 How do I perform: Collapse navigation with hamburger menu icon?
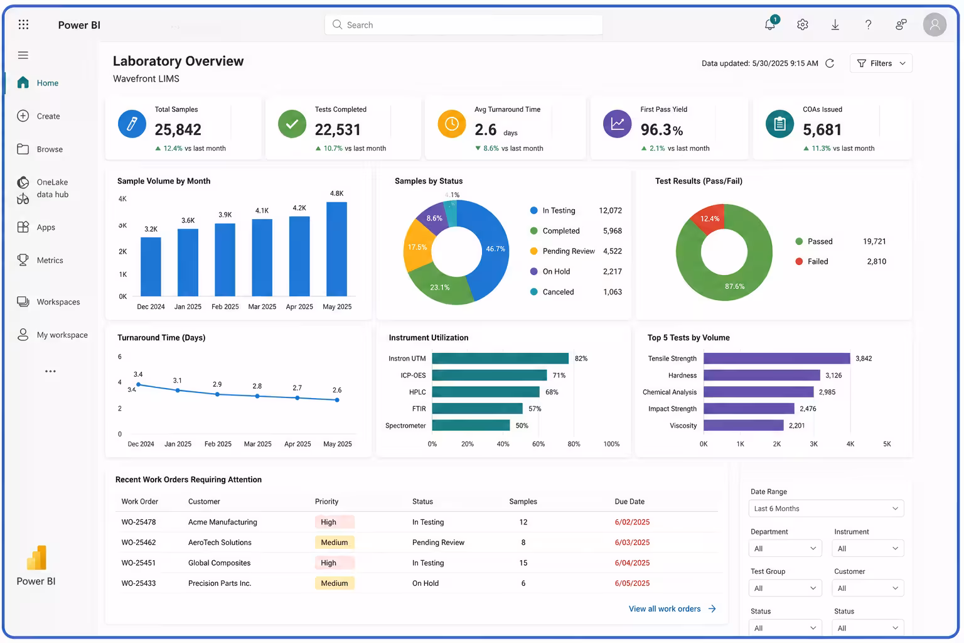pos(23,55)
